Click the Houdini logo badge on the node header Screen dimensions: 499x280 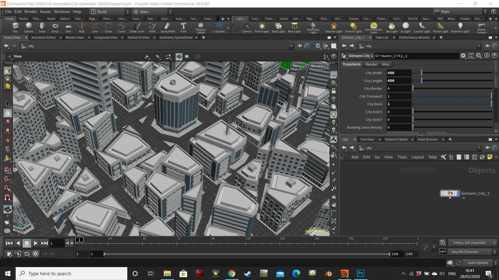(x=471, y=56)
